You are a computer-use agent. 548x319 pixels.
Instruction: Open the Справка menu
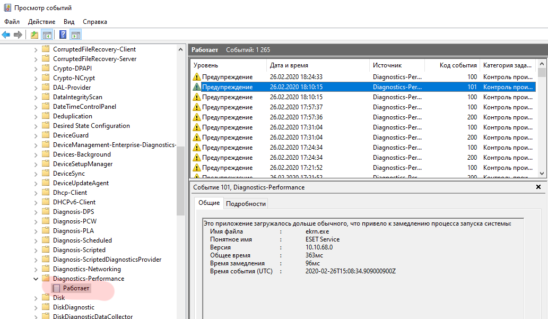click(95, 22)
